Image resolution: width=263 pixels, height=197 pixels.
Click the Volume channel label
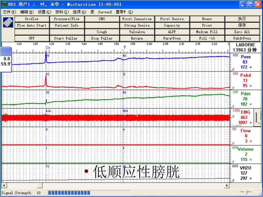(x=245, y=149)
